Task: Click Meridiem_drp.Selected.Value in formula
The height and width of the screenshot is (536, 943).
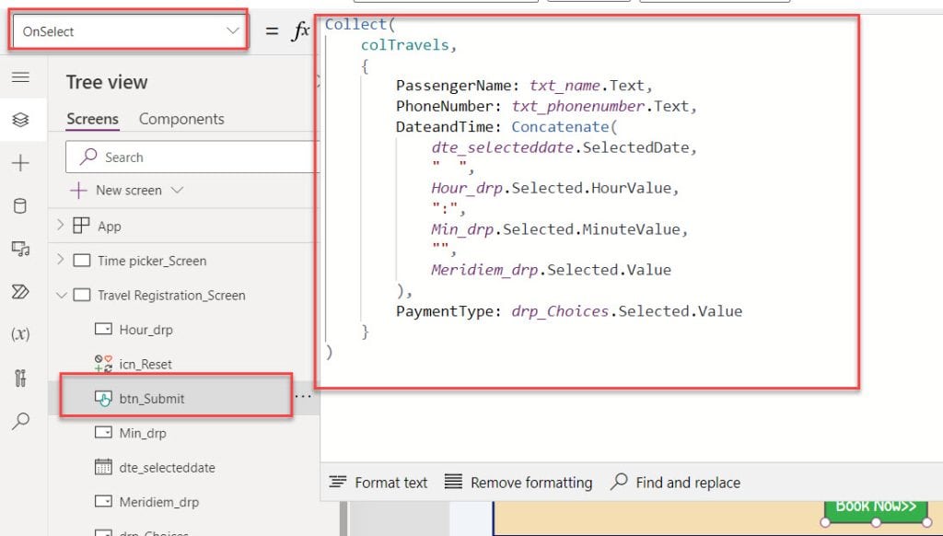Action: (551, 270)
